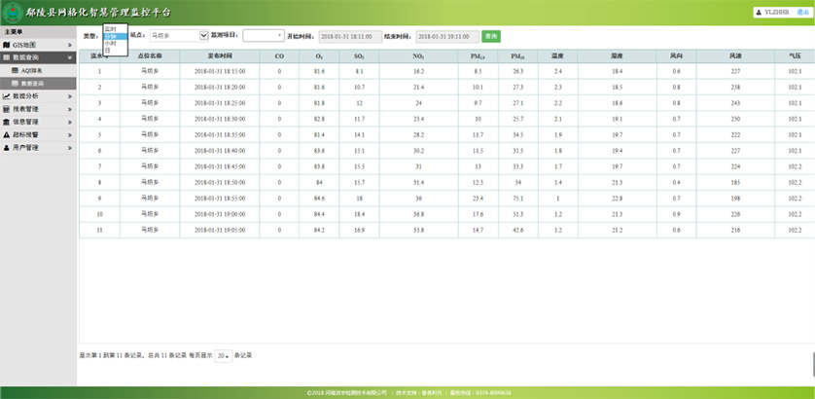The width and height of the screenshot is (815, 399).
Task: Expand the GIS地图 menu arrow
Action: point(69,46)
